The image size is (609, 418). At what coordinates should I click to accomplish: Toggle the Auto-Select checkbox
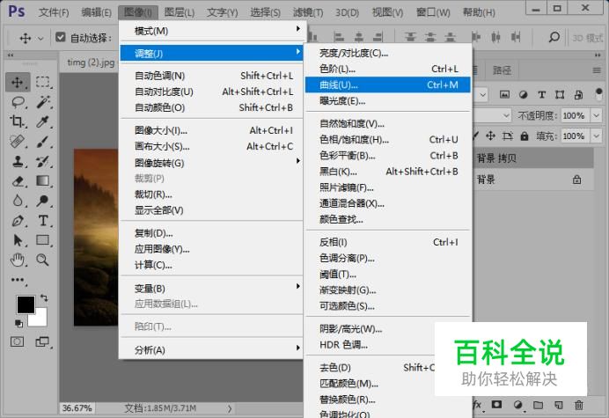(x=60, y=37)
